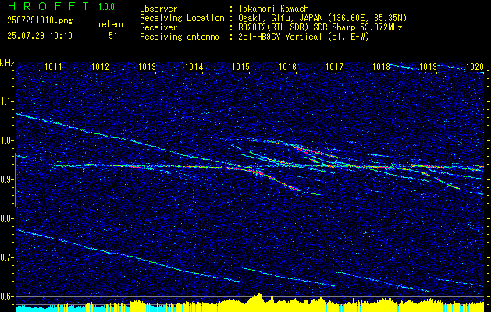Click the 2el-HB9CV Vertical antenna text
Viewport: 491px width, 312px height.
[x=304, y=37]
